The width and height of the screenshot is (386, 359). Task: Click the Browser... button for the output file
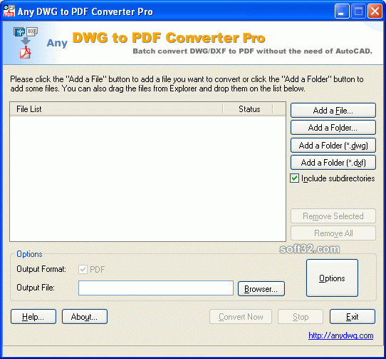261,288
